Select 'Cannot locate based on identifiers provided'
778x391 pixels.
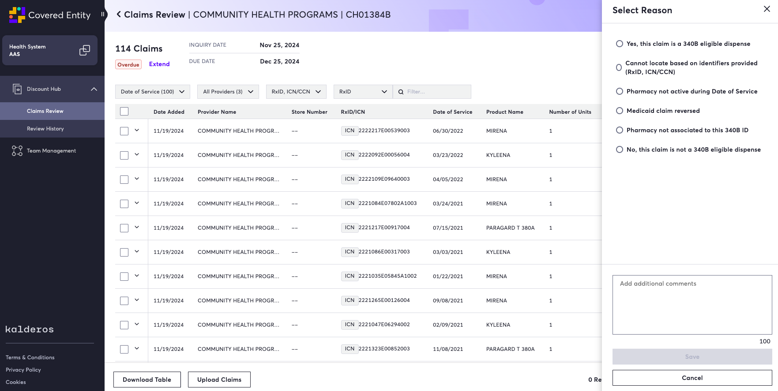pos(619,67)
